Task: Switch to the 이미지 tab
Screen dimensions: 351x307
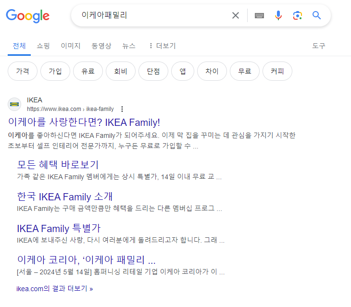Action: 71,46
